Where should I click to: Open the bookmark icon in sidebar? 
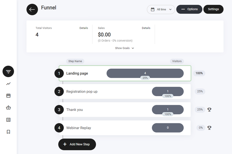(x=8, y=132)
